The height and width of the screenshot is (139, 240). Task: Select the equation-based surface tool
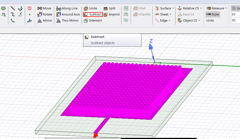click(x=3, y=14)
